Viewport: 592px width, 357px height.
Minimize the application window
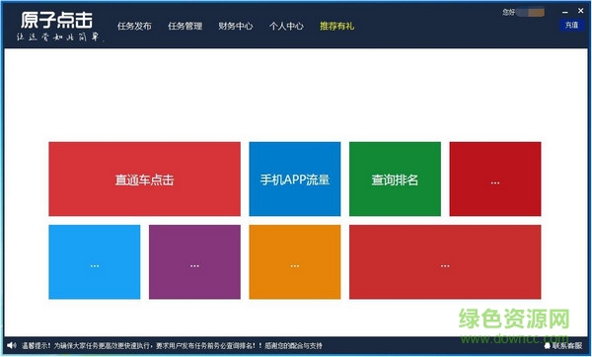(x=565, y=12)
